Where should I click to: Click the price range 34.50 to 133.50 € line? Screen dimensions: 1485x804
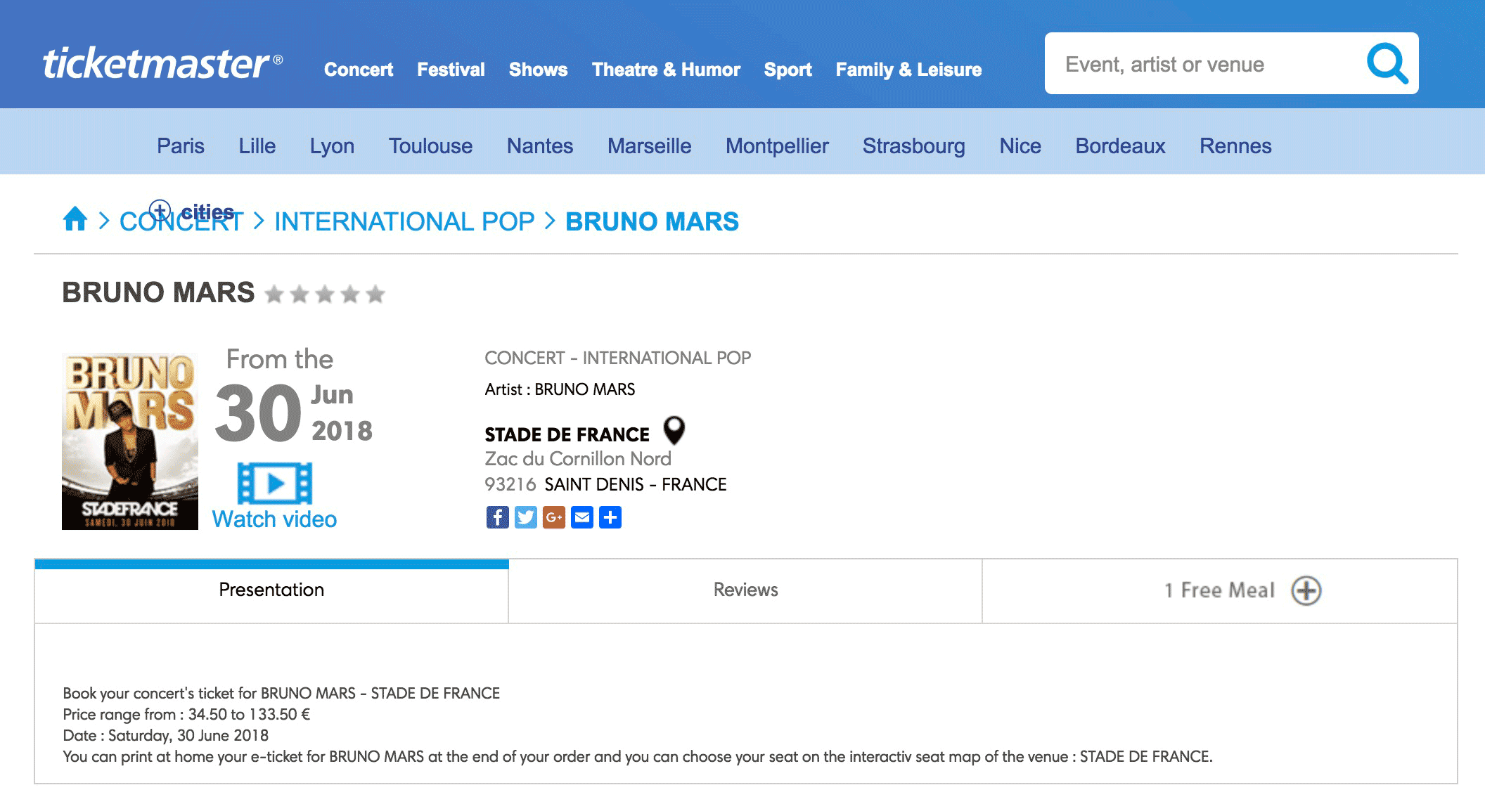tap(186, 715)
